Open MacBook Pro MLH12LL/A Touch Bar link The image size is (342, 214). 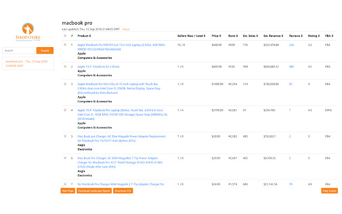tap(119, 88)
